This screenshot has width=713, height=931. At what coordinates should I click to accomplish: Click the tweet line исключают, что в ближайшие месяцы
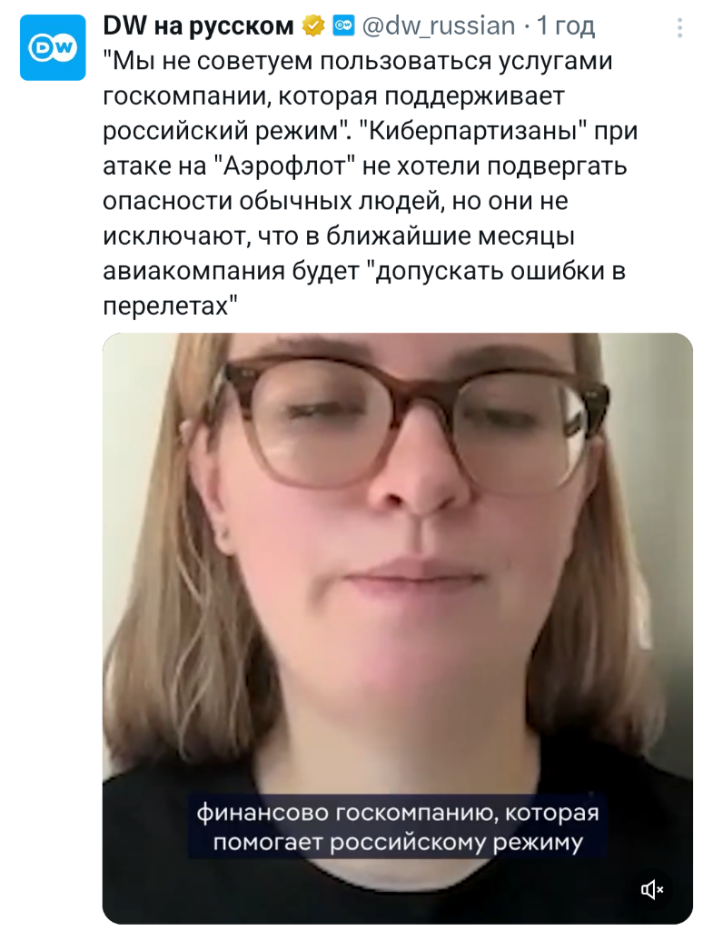tap(339, 236)
